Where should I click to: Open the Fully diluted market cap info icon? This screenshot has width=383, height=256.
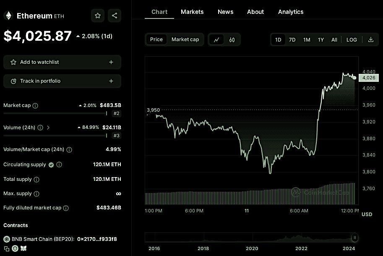tap(66, 208)
